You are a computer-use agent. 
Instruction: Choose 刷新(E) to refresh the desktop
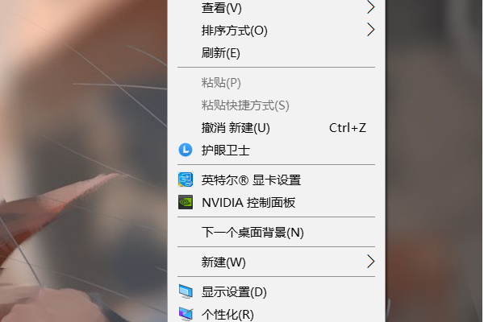tap(276, 52)
